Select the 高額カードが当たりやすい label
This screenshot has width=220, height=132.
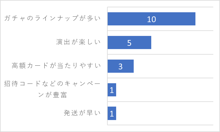tap(56, 65)
